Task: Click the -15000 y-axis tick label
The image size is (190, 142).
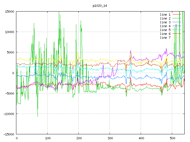Action: [9, 134]
